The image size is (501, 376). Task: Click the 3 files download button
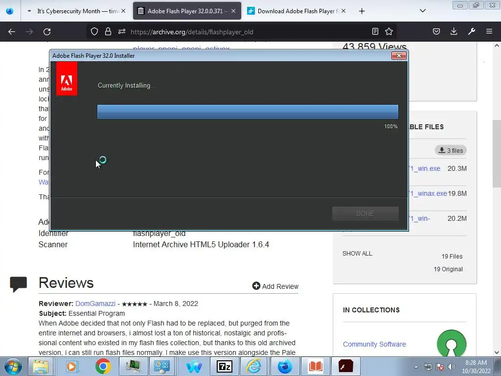pyautogui.click(x=451, y=150)
